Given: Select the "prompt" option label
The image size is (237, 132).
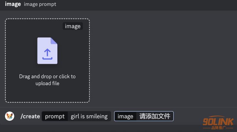Looking at the screenshot, I should pos(55,116).
